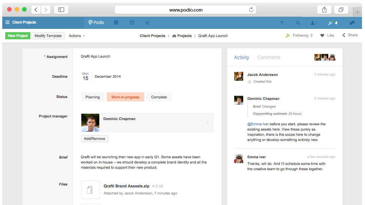This screenshot has width=365, height=205.
Task: Reload the page with refresh icon
Action: [251, 10]
